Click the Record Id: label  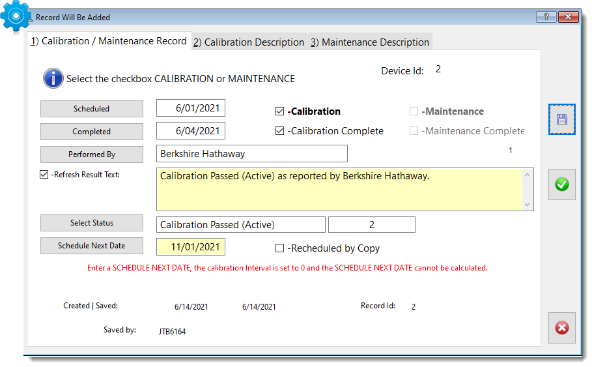pyautogui.click(x=378, y=305)
